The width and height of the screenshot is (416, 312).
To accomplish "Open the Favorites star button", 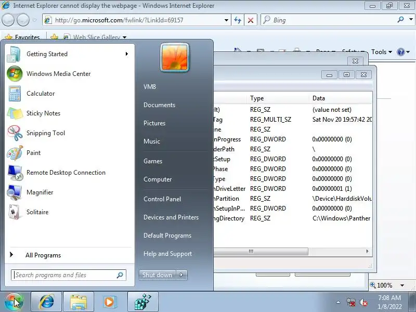I will [x=22, y=37].
